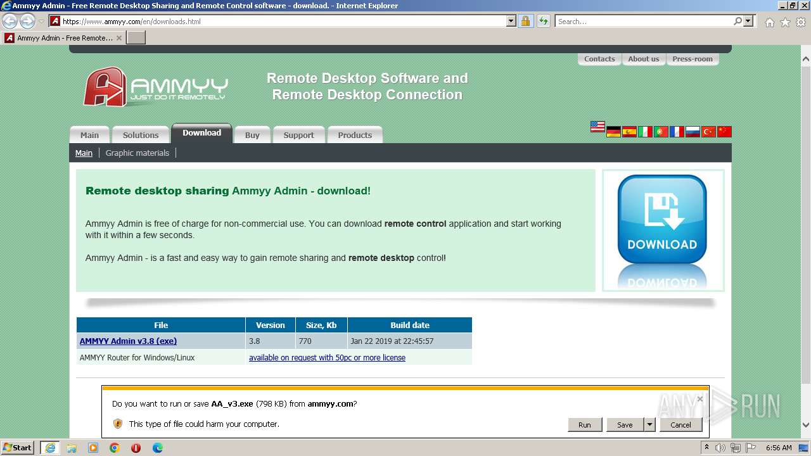Select the Ammyy Admin browser tab

coord(63,38)
